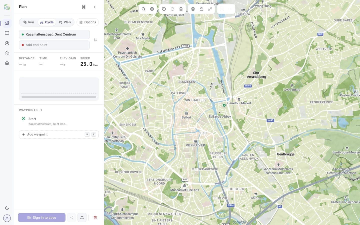Open map layers selector
The image size is (360, 225).
193,9
